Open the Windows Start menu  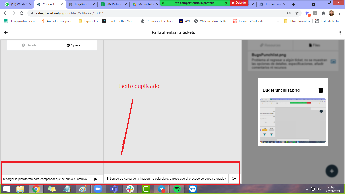(6, 189)
